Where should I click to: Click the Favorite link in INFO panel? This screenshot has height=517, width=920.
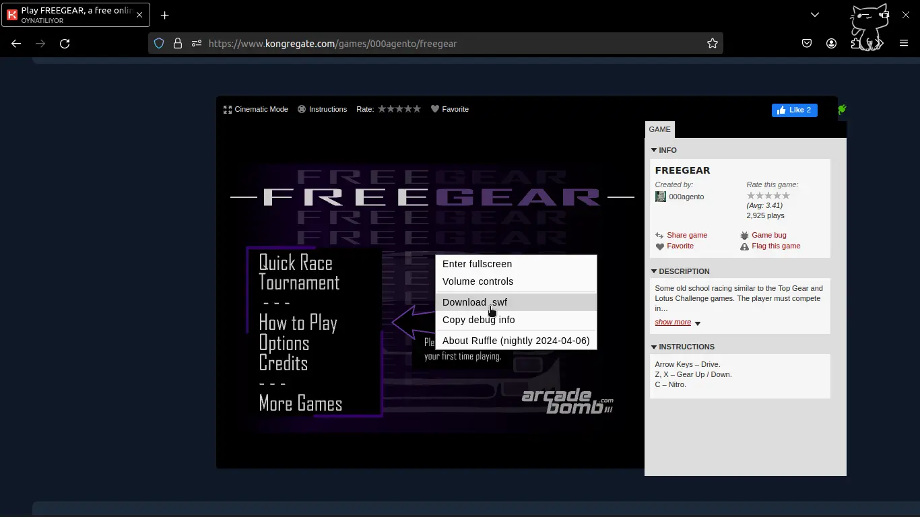[680, 246]
